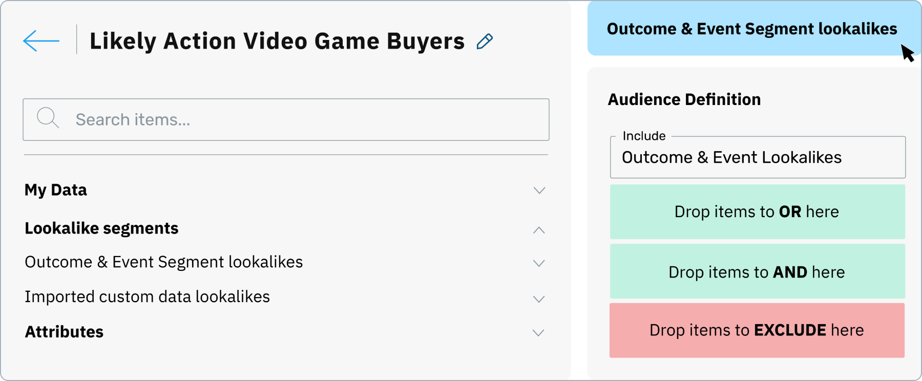The height and width of the screenshot is (381, 922).
Task: Expand the Attributes chevron
Action: (x=538, y=333)
